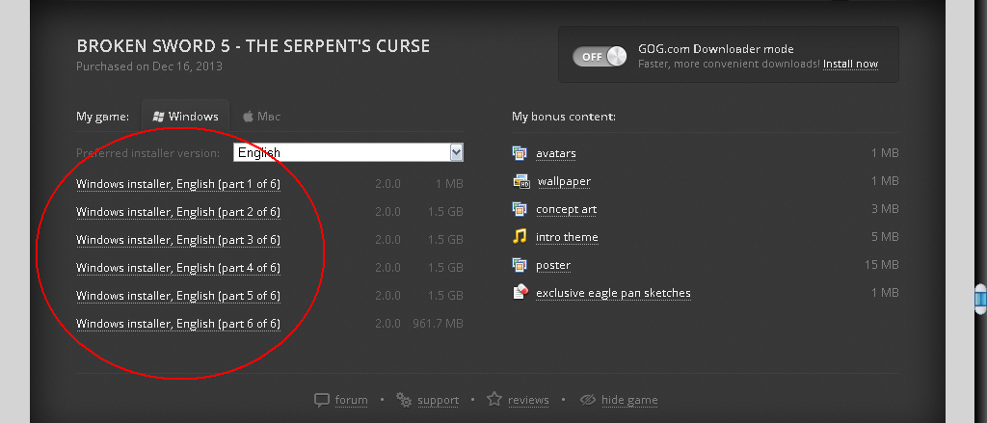Click the vertical scrollbar handle
The height and width of the screenshot is (423, 987).
click(x=980, y=299)
